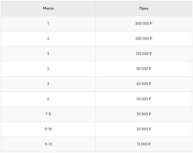Image resolution: width=193 pixels, height=153 pixels.
Task: Click the 30 000 ₽ prize cell
Action: click(144, 114)
